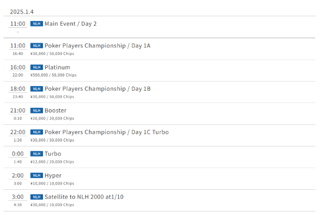The image size is (323, 215).
Task: Click the NLH badge next to Platinum
Action: (x=36, y=67)
